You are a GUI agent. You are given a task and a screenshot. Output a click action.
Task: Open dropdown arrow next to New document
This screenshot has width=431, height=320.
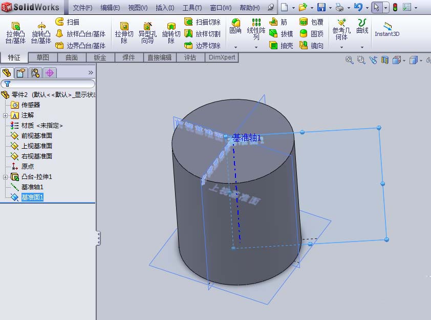293,8
